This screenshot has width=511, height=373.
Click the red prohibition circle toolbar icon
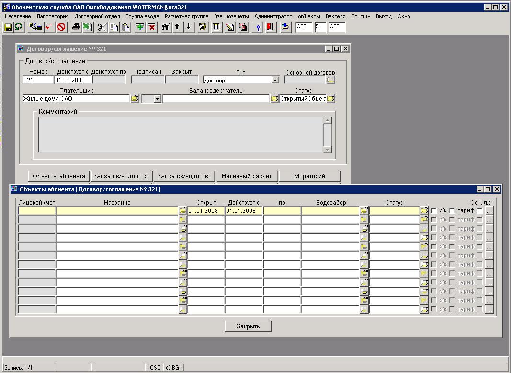(x=61, y=27)
